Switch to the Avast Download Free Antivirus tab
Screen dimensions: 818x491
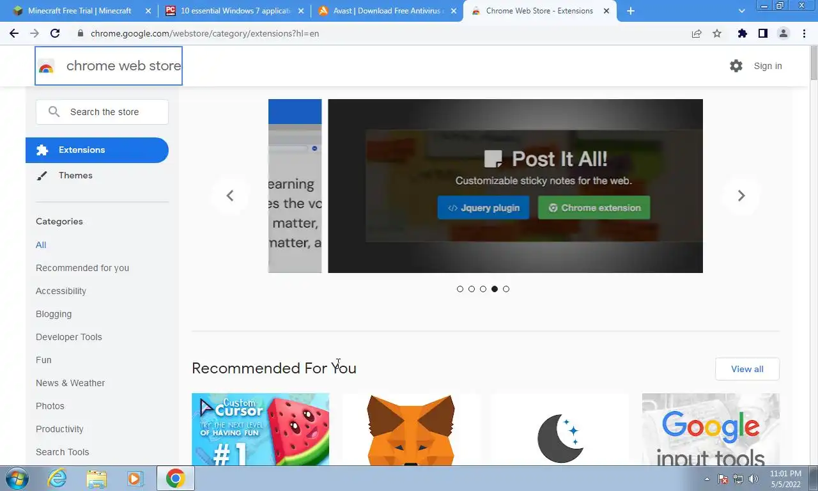388,11
